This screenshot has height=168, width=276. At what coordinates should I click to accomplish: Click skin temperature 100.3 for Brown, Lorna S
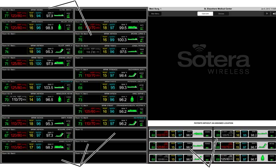click(x=122, y=40)
